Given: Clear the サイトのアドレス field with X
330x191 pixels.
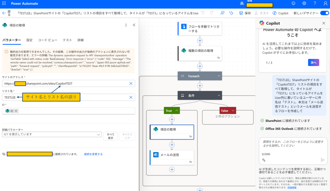Looking at the screenshot, I should point(131,83).
